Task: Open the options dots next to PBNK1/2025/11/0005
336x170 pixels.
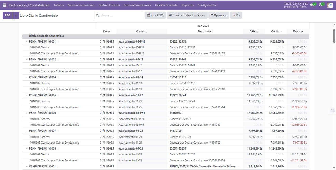Action: tap(58, 95)
